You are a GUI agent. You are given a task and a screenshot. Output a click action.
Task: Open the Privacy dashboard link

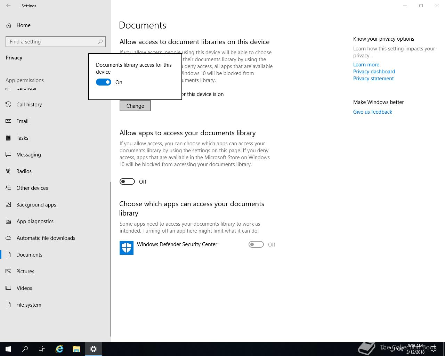click(374, 72)
